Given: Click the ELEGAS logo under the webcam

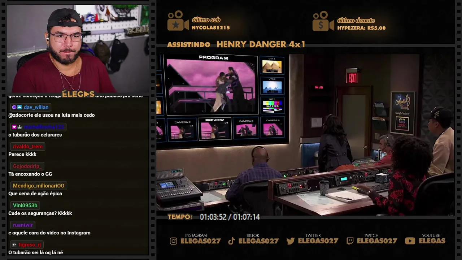Looking at the screenshot, I should coord(78,94).
